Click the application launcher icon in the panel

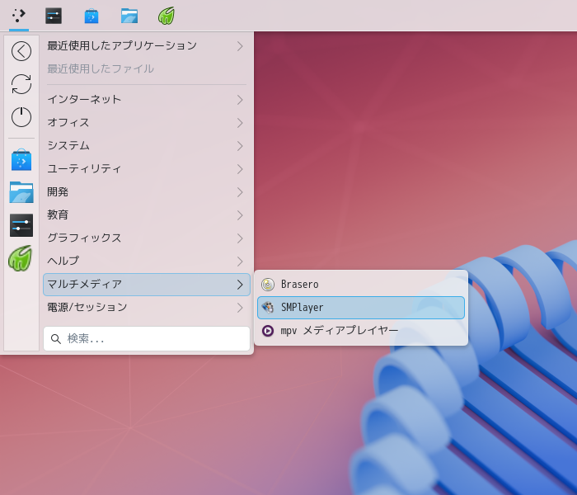click(19, 16)
